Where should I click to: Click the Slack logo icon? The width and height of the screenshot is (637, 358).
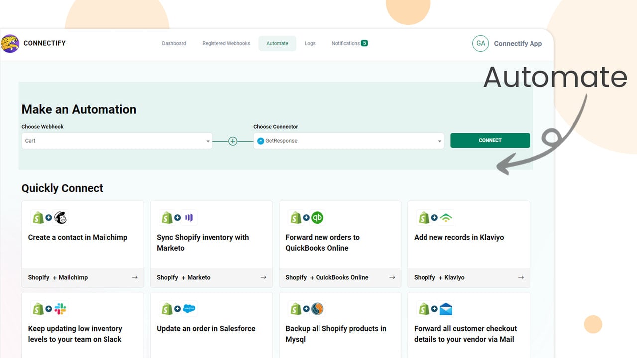(60, 309)
